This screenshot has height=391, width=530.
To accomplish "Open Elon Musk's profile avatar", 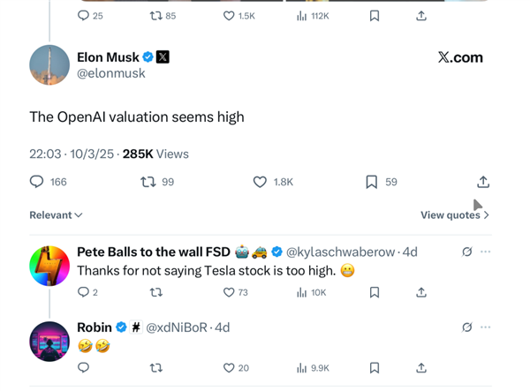I will (49, 65).
